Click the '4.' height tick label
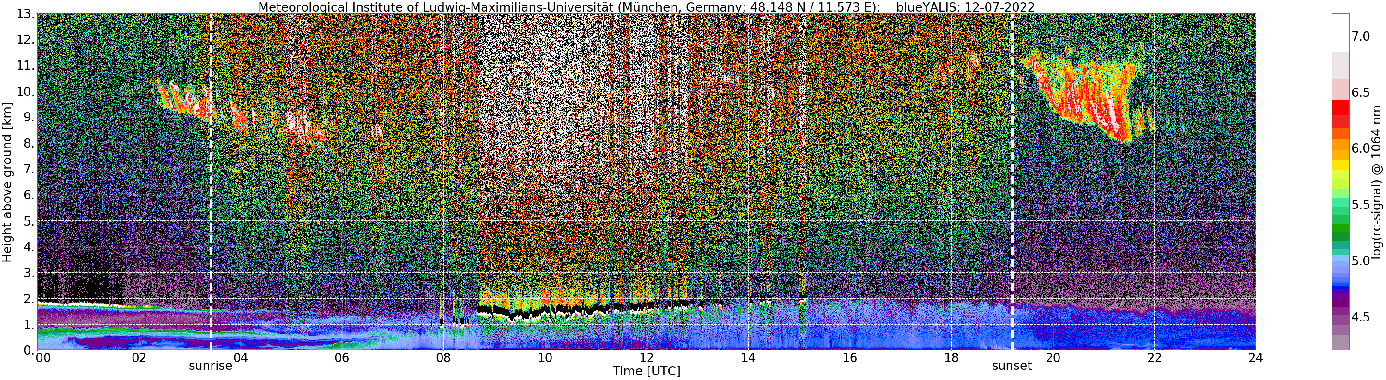Viewport: 1386px width, 380px height. [x=29, y=247]
